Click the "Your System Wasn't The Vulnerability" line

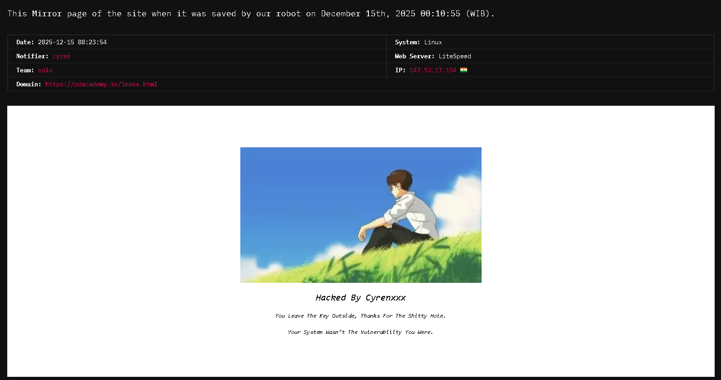[x=360, y=332]
